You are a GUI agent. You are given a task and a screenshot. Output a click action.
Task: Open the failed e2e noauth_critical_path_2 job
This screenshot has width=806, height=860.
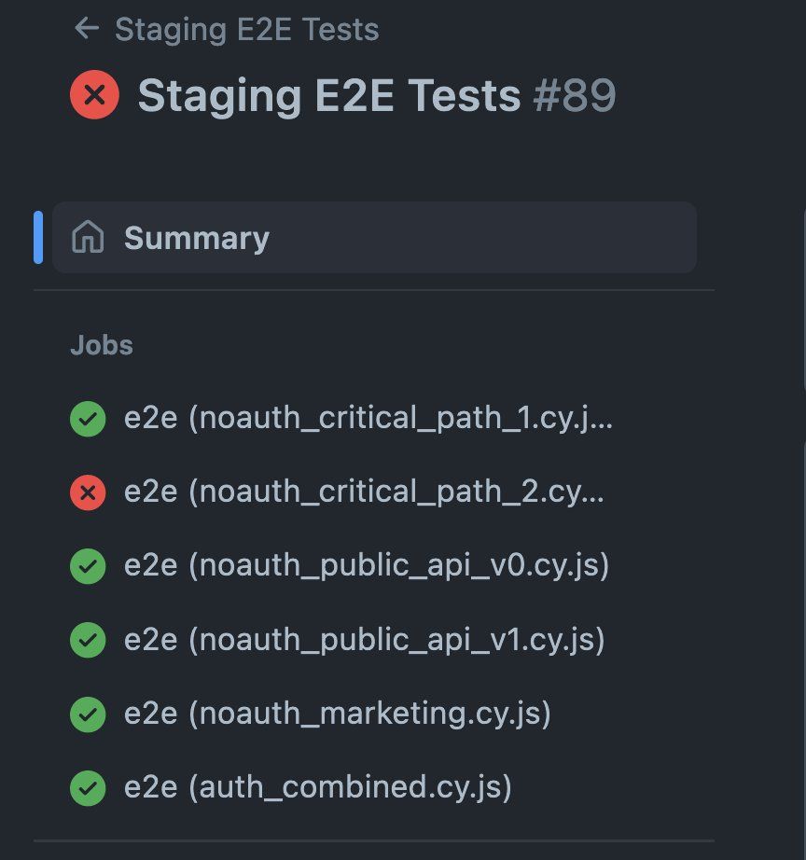(364, 492)
